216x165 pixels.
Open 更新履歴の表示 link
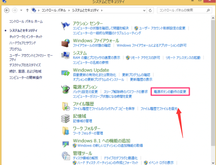(141, 79)
